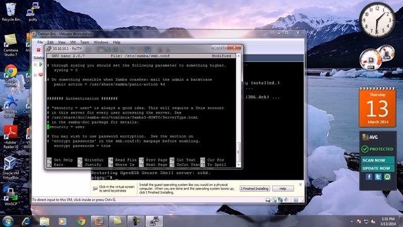Expand second tree node in VMware sidebar
The width and height of the screenshot is (403, 227).
tap(35, 75)
